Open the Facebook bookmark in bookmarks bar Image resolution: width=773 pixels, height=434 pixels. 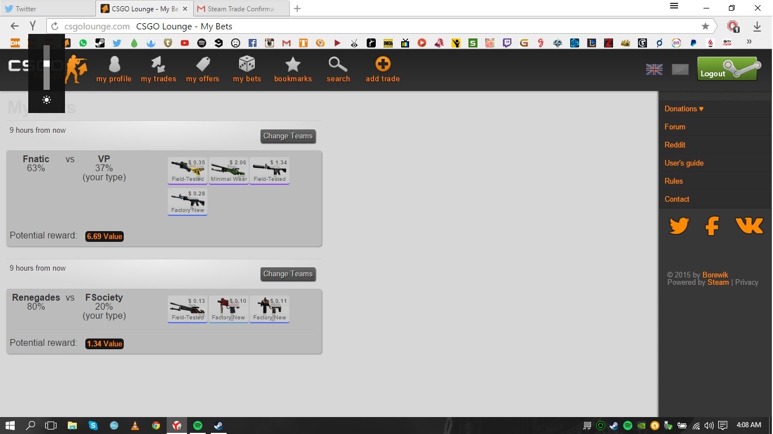coord(253,42)
